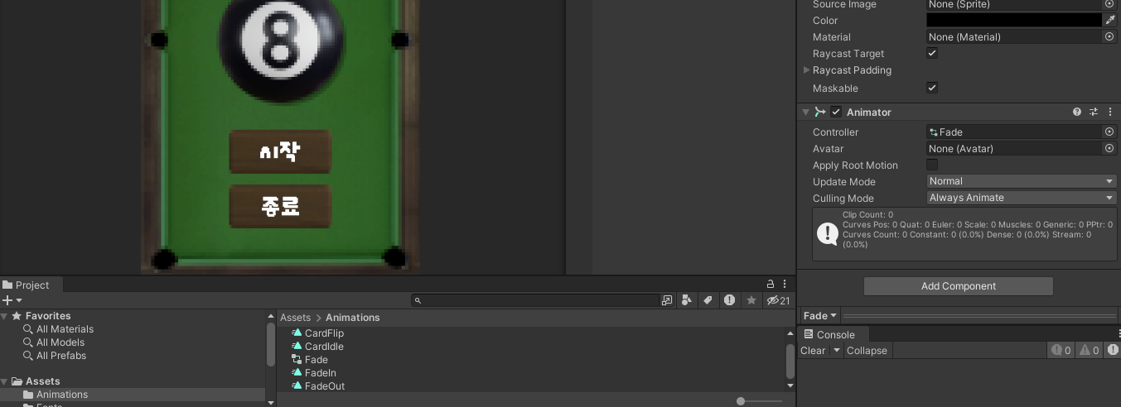Click the folder tree vertical scrollbar
This screenshot has height=407, width=1121.
pyautogui.click(x=271, y=344)
